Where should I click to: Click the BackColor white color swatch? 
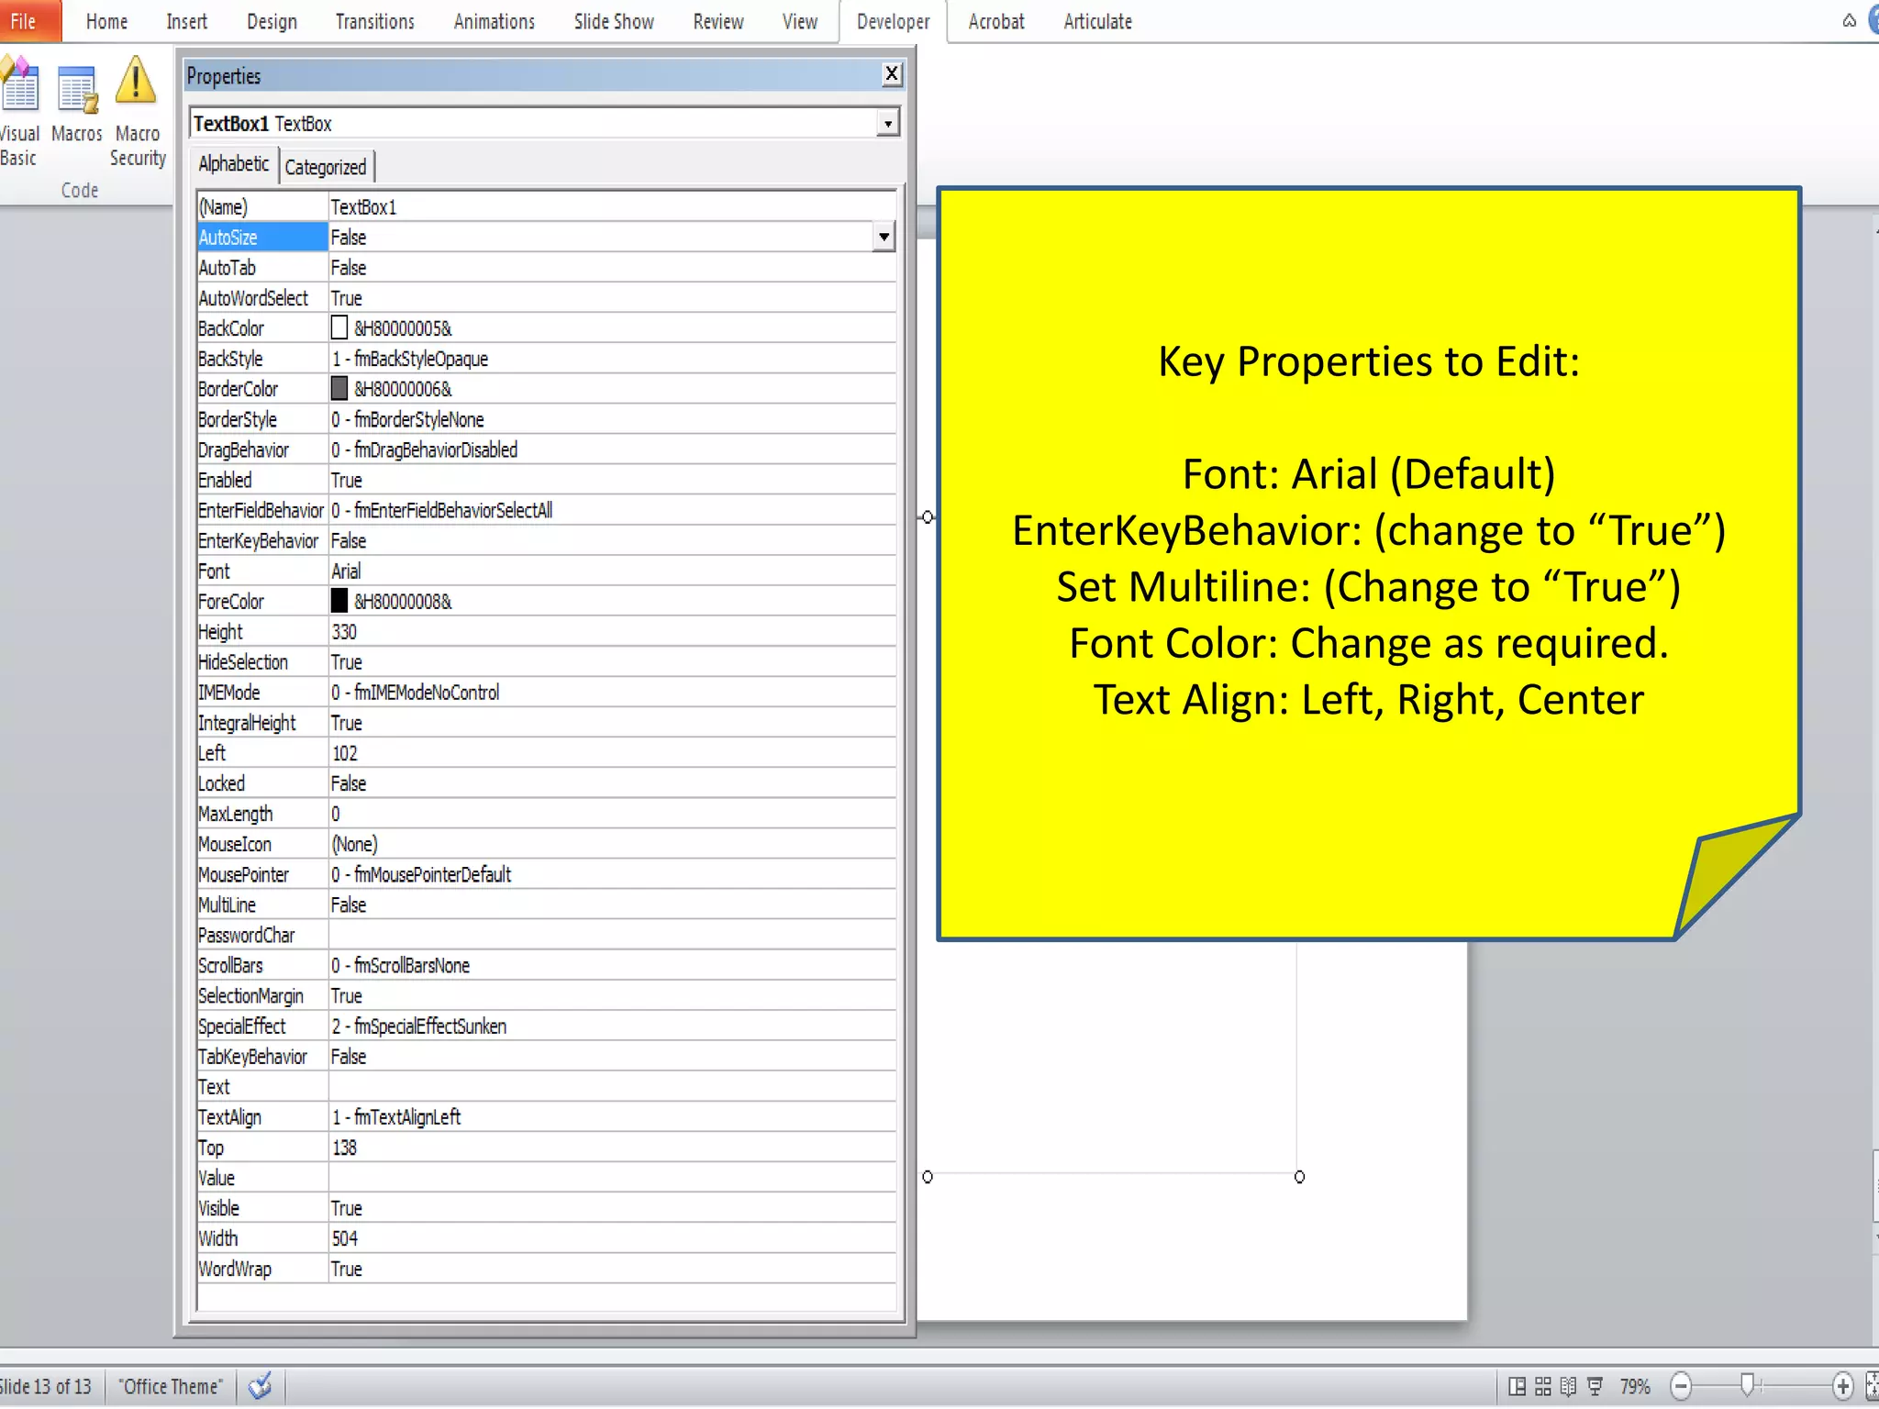339,327
